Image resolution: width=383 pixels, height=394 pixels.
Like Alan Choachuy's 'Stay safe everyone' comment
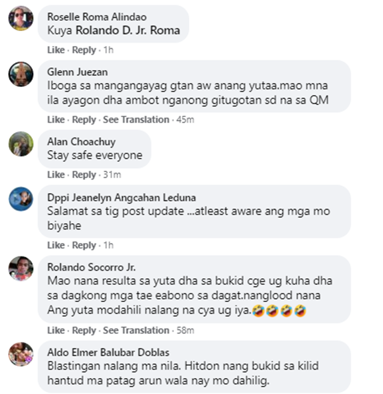[x=56, y=175]
